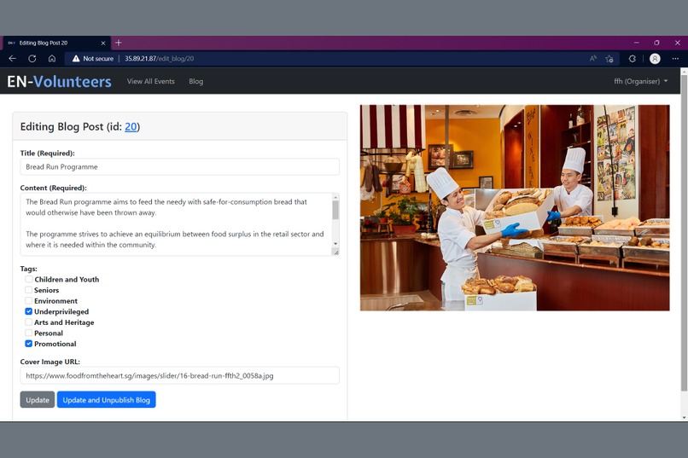Minimize the browser window
The width and height of the screenshot is (688, 458).
(x=636, y=43)
